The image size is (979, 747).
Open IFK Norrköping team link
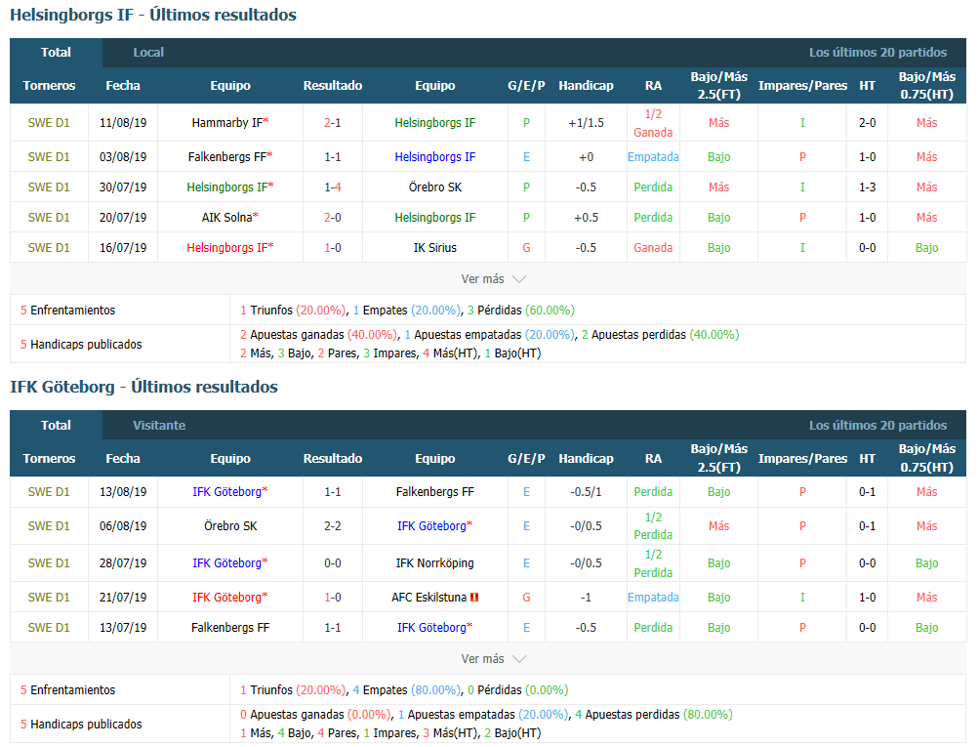coord(435,563)
